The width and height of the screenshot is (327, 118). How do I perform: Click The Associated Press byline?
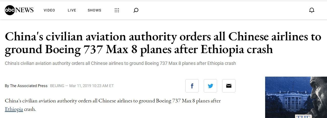coord(29,86)
